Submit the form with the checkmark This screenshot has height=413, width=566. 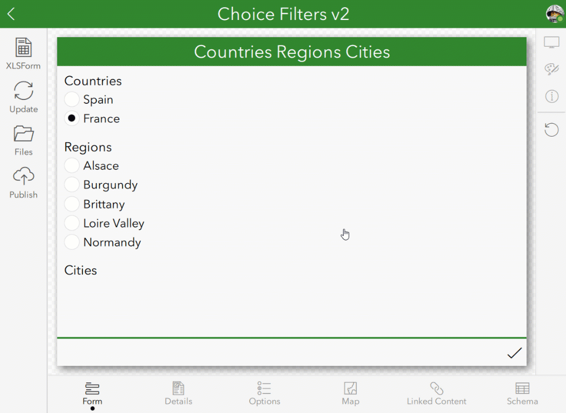coord(514,353)
